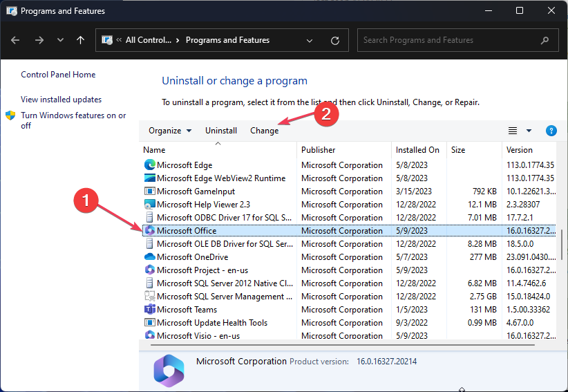Viewport: 568px width, 392px height.
Task: Click the Microsoft Teams program icon
Action: pos(149,310)
